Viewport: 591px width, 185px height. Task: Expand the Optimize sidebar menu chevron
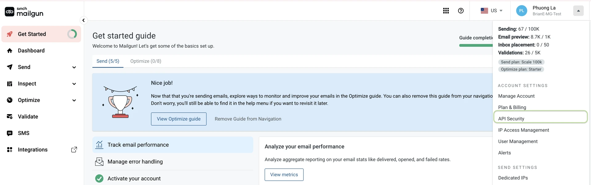(x=74, y=101)
